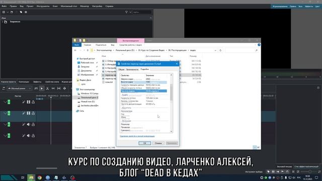Open the notification center icon in system tray
The image size is (322, 181).
tap(316, 177)
